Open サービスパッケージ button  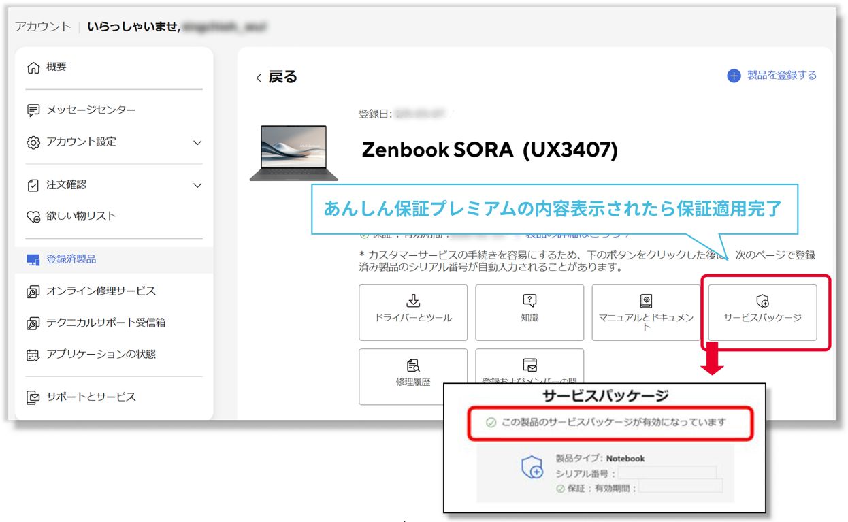tap(762, 312)
